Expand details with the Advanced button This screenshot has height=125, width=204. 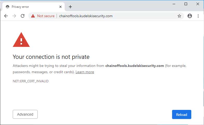coord(25,114)
